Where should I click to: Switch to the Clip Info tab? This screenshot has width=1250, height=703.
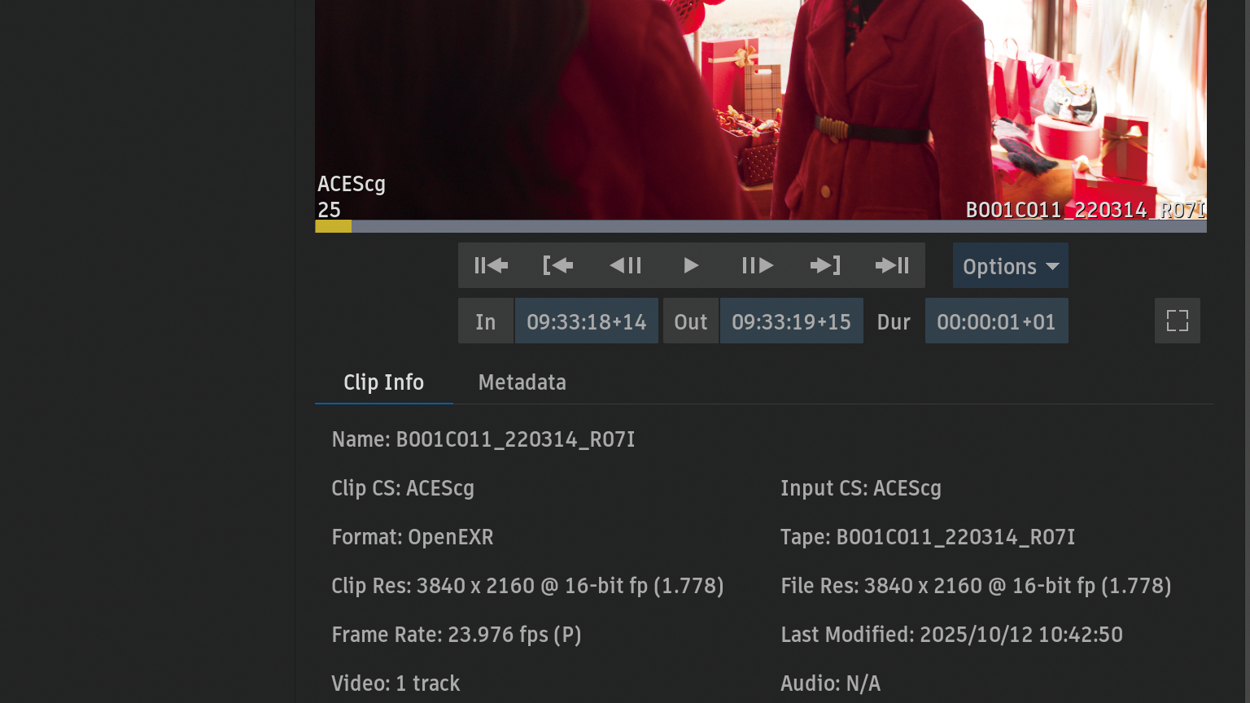tap(383, 382)
